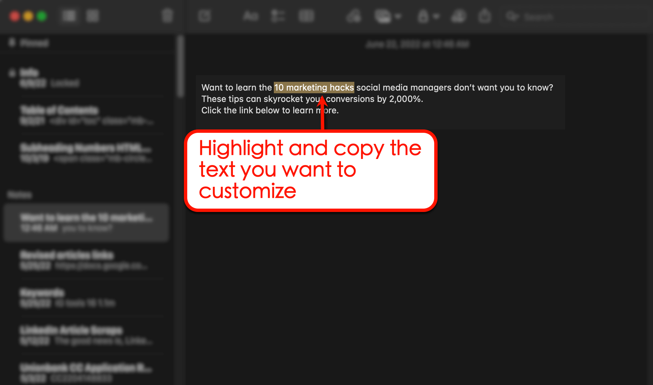Open the photos and media icon
Viewport: 653px width, 385px height.
(384, 16)
